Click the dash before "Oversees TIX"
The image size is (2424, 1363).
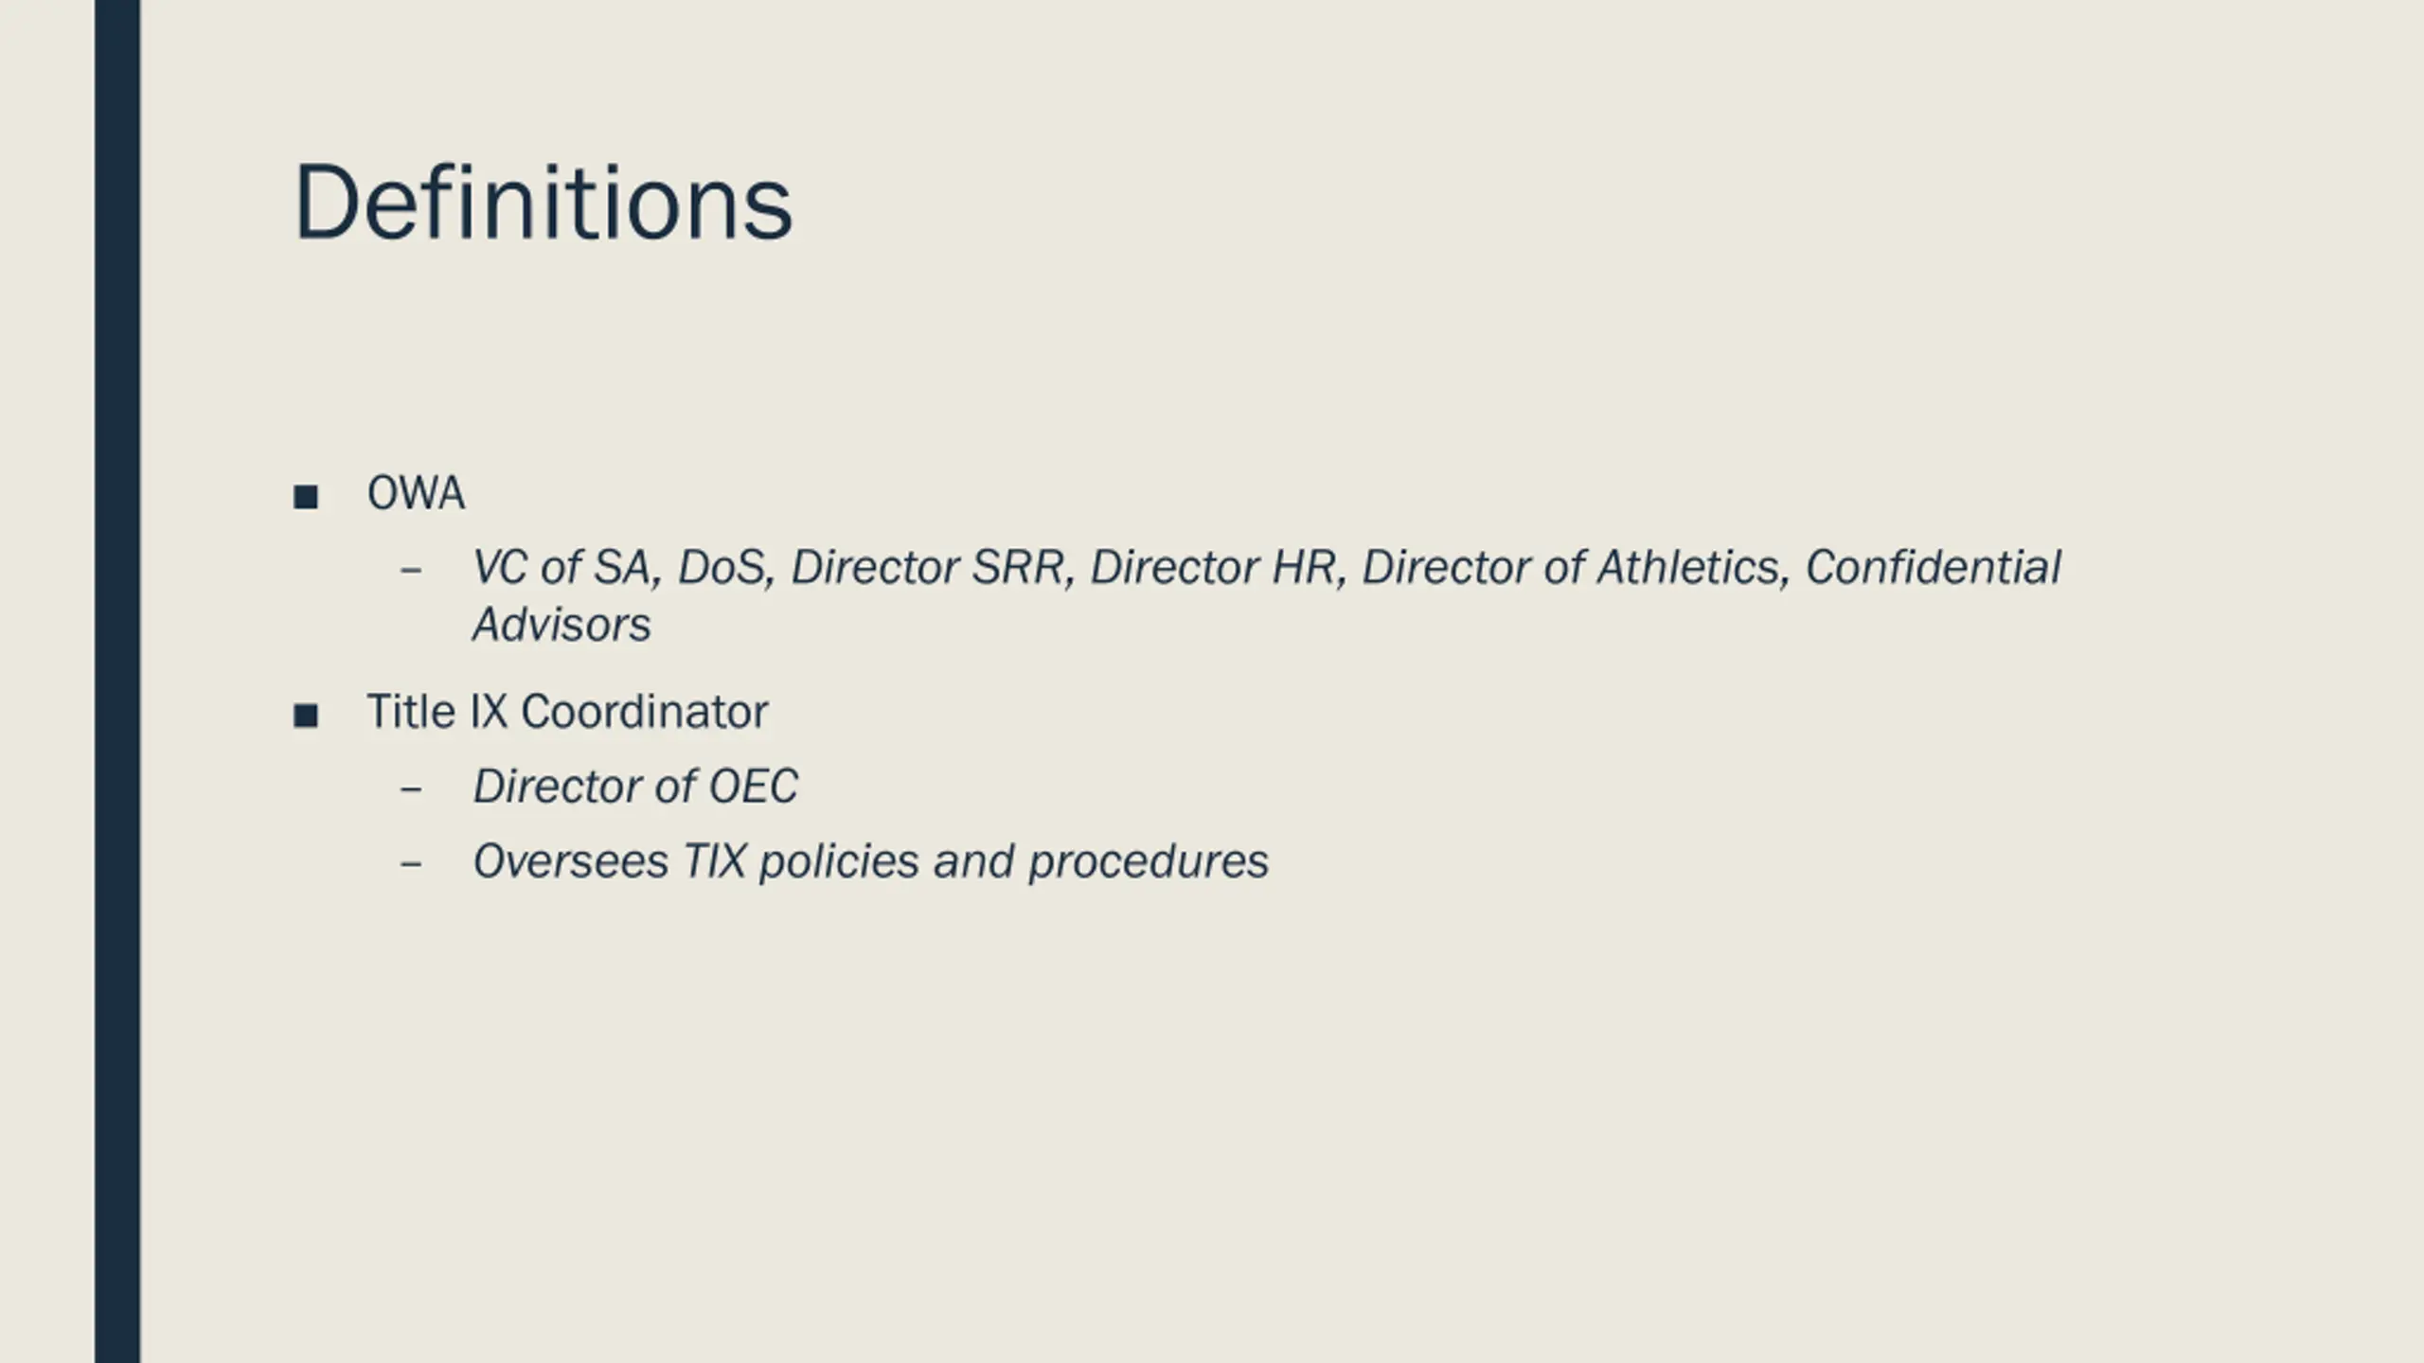click(410, 863)
